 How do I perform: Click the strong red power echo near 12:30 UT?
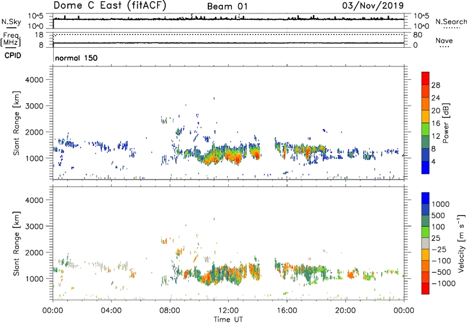click(x=237, y=159)
